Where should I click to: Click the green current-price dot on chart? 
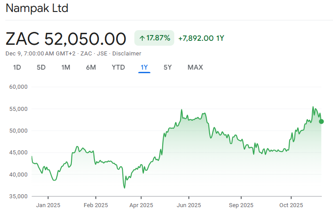(321, 122)
